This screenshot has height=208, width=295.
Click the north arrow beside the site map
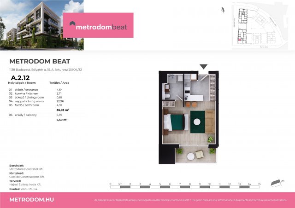click(223, 10)
